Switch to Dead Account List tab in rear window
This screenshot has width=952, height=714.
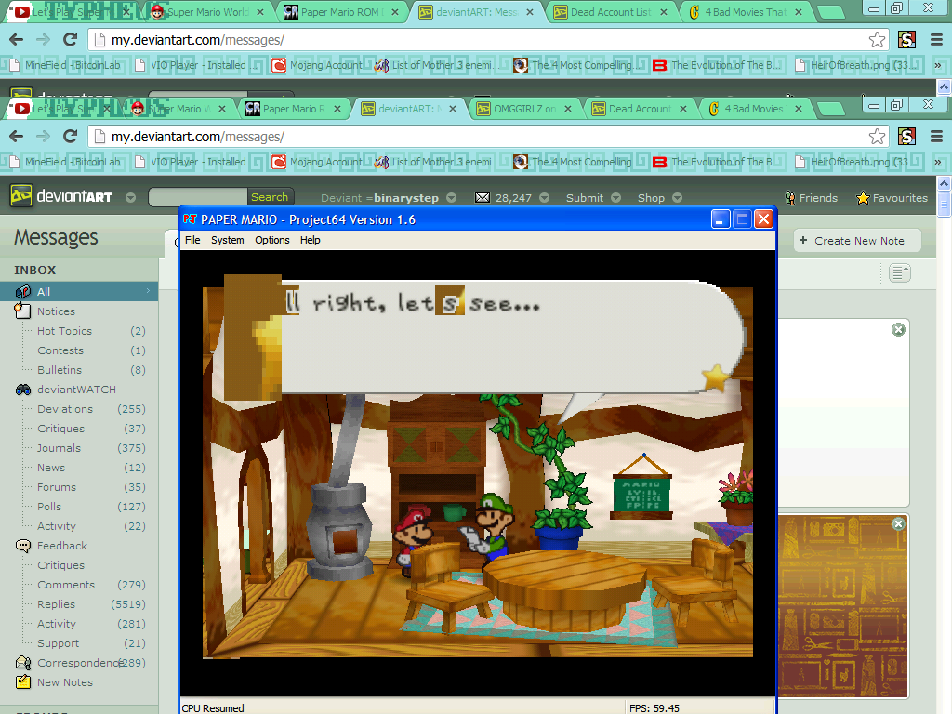[611, 12]
